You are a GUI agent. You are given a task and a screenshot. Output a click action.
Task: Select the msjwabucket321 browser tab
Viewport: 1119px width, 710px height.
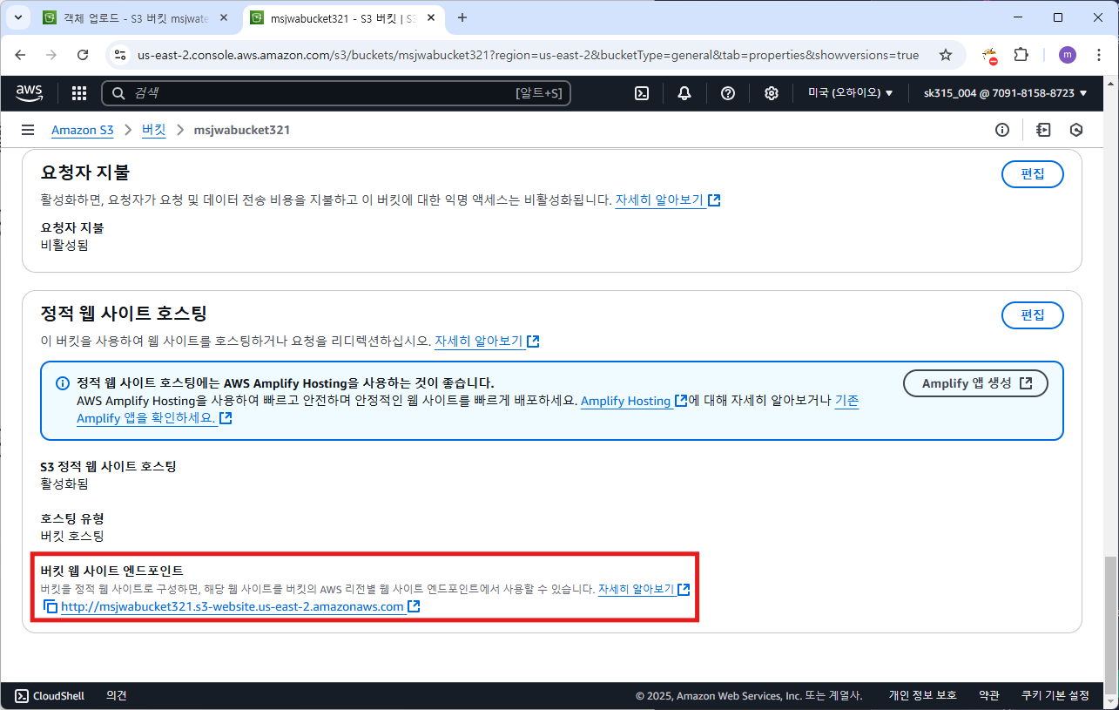point(344,17)
